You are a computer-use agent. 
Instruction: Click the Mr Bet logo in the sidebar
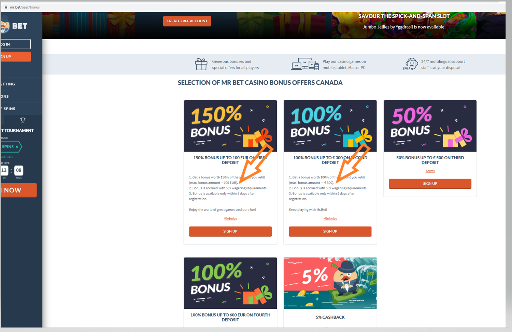click(x=14, y=26)
